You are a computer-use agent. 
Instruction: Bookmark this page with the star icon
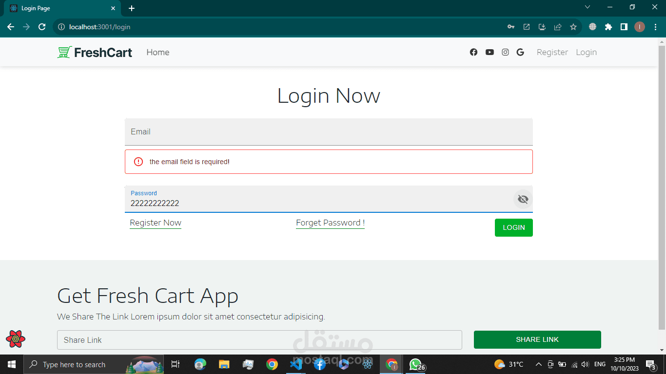(x=573, y=27)
